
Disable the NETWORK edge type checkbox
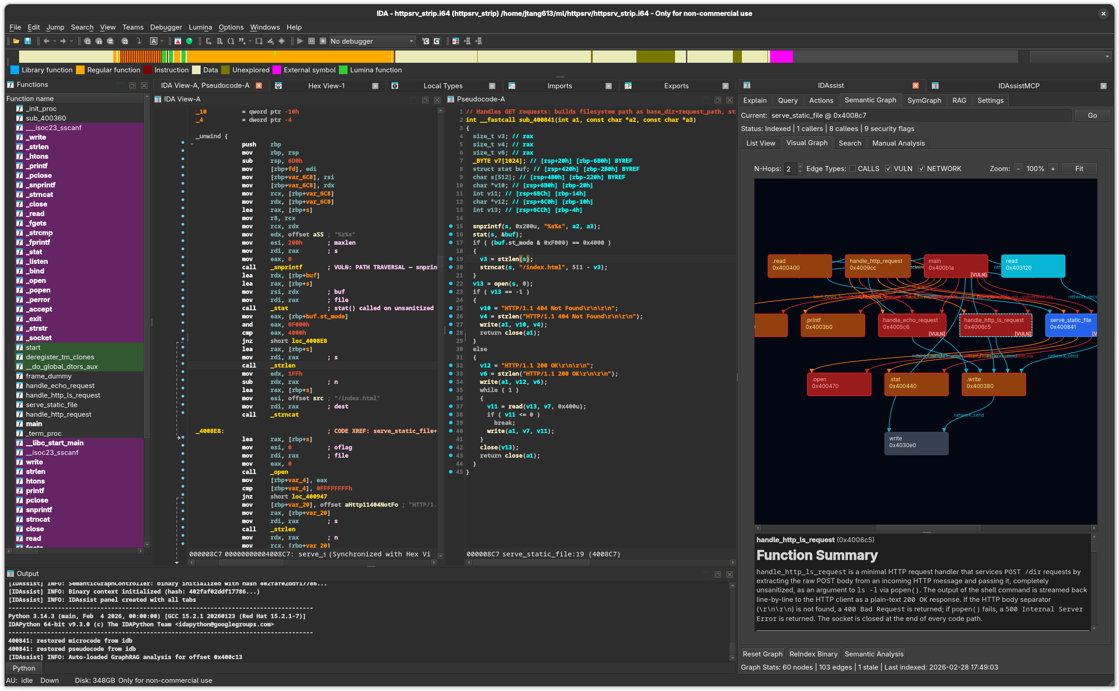coord(922,169)
